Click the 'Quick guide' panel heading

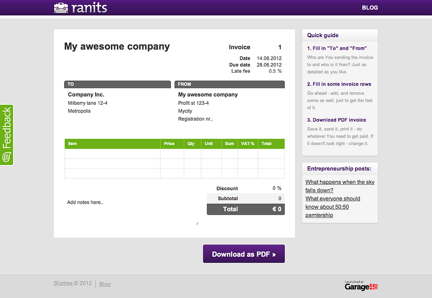[x=323, y=35]
